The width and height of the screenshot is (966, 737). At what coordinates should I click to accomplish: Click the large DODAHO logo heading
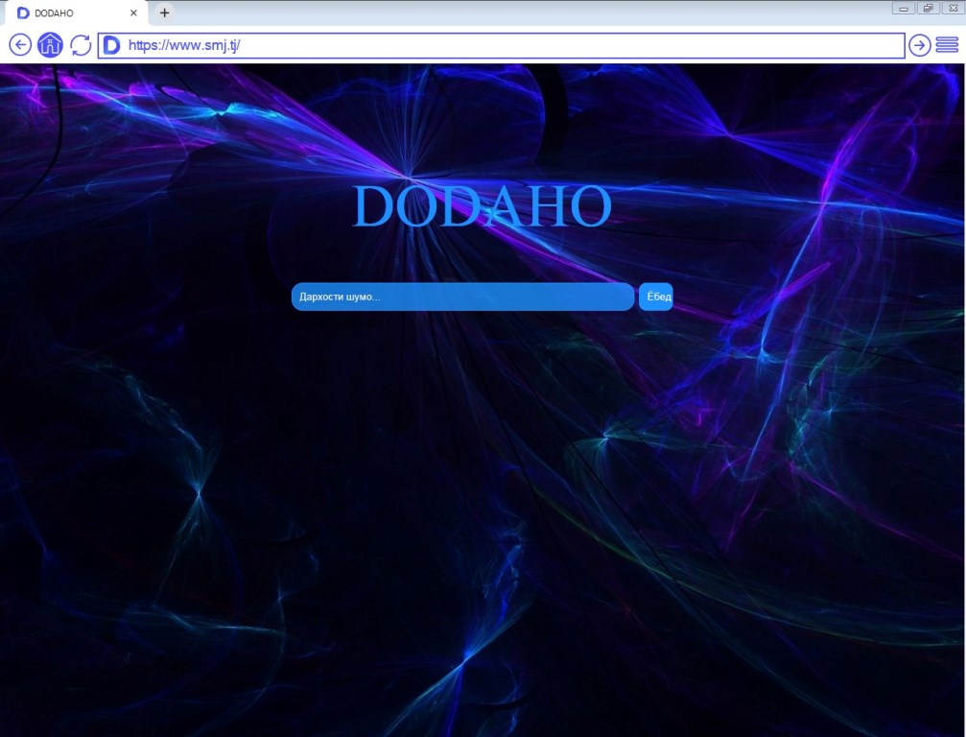483,206
